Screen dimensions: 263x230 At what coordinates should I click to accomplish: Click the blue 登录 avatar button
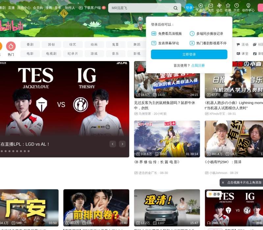pyautogui.click(x=189, y=8)
